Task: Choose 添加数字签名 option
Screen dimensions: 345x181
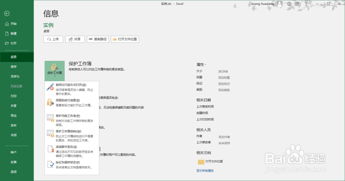Action: coord(72,151)
